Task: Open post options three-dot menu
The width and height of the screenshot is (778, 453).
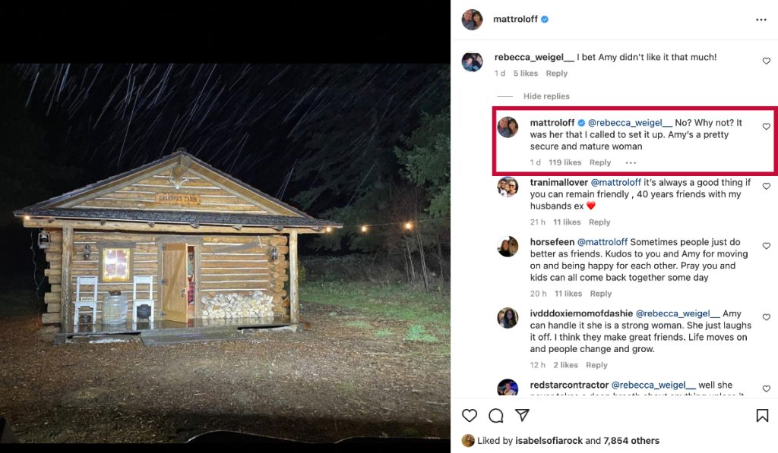Action: [x=761, y=20]
